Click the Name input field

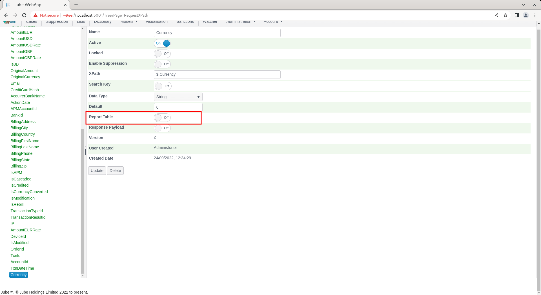click(217, 33)
